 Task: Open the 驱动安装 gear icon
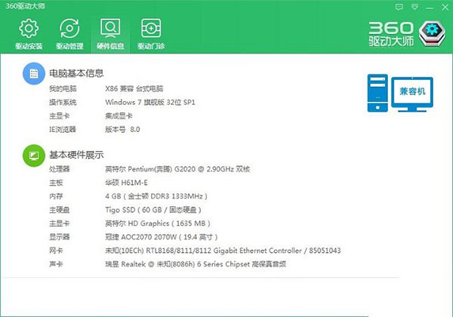point(29,28)
